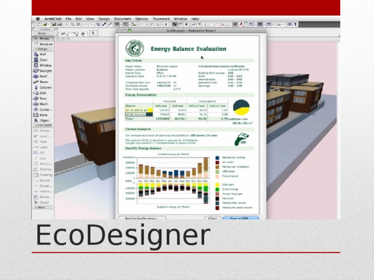Click Save as PDF button
Screen dimensions: 374x280
[x=241, y=218]
